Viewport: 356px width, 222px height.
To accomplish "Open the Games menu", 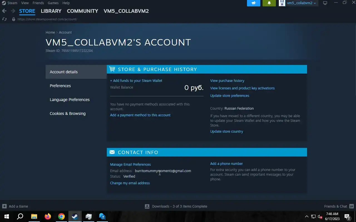I will 53,3.
